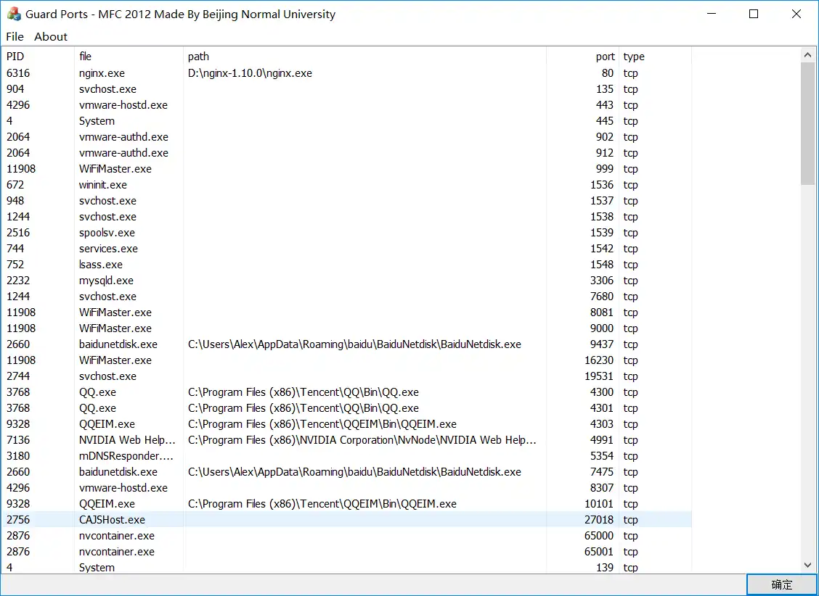Select baidunetdisk.exe on port 9437
Screen dimensions: 819x596
tap(347, 344)
